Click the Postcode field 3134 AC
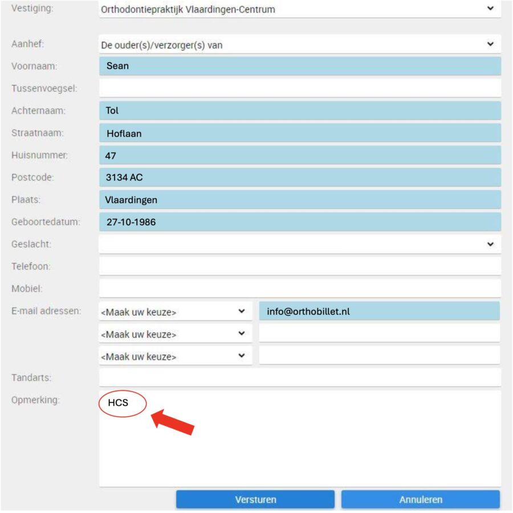The height and width of the screenshot is (513, 513). coord(300,177)
